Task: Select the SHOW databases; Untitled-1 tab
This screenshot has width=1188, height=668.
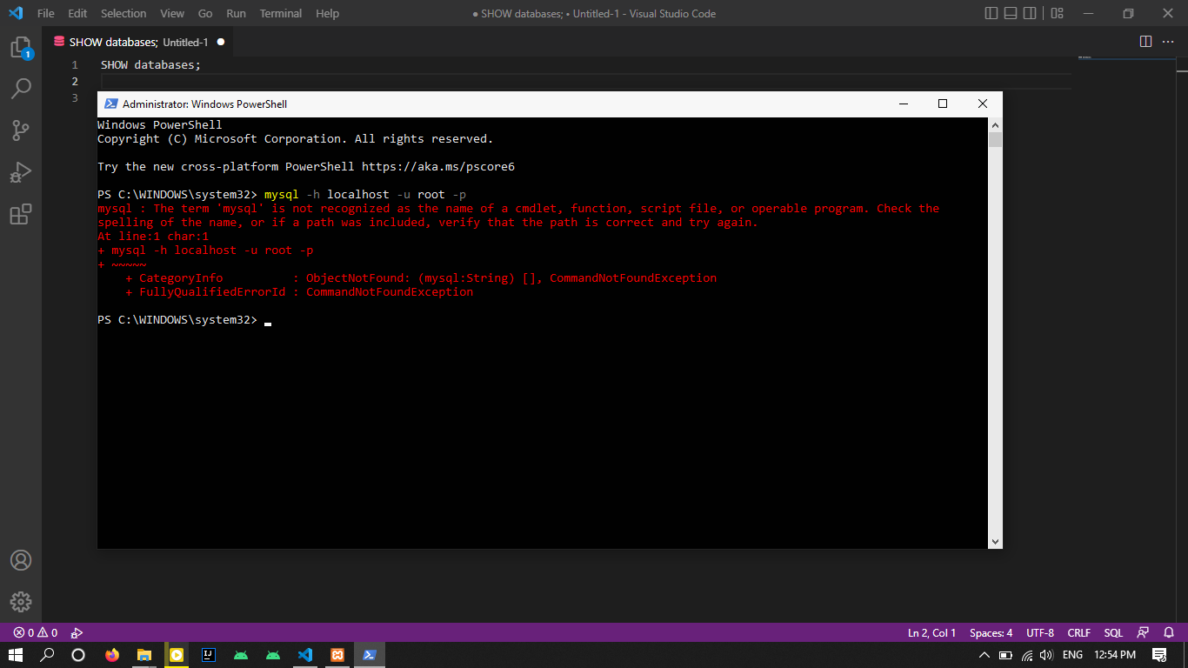Action: pos(137,42)
